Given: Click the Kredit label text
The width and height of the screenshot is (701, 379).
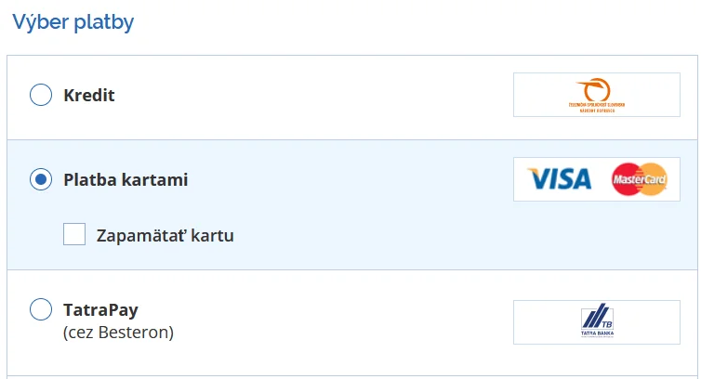Looking at the screenshot, I should (x=89, y=95).
